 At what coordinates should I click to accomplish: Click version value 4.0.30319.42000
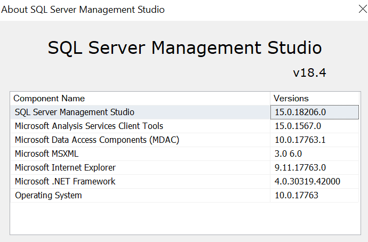tap(307, 181)
